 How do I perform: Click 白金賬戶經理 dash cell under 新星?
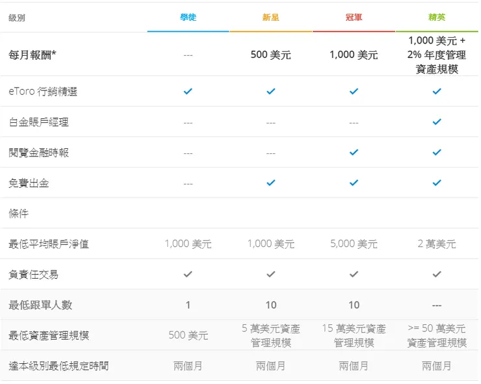[271, 123]
